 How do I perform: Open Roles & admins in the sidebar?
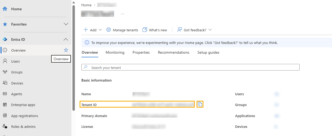tap(36, 127)
